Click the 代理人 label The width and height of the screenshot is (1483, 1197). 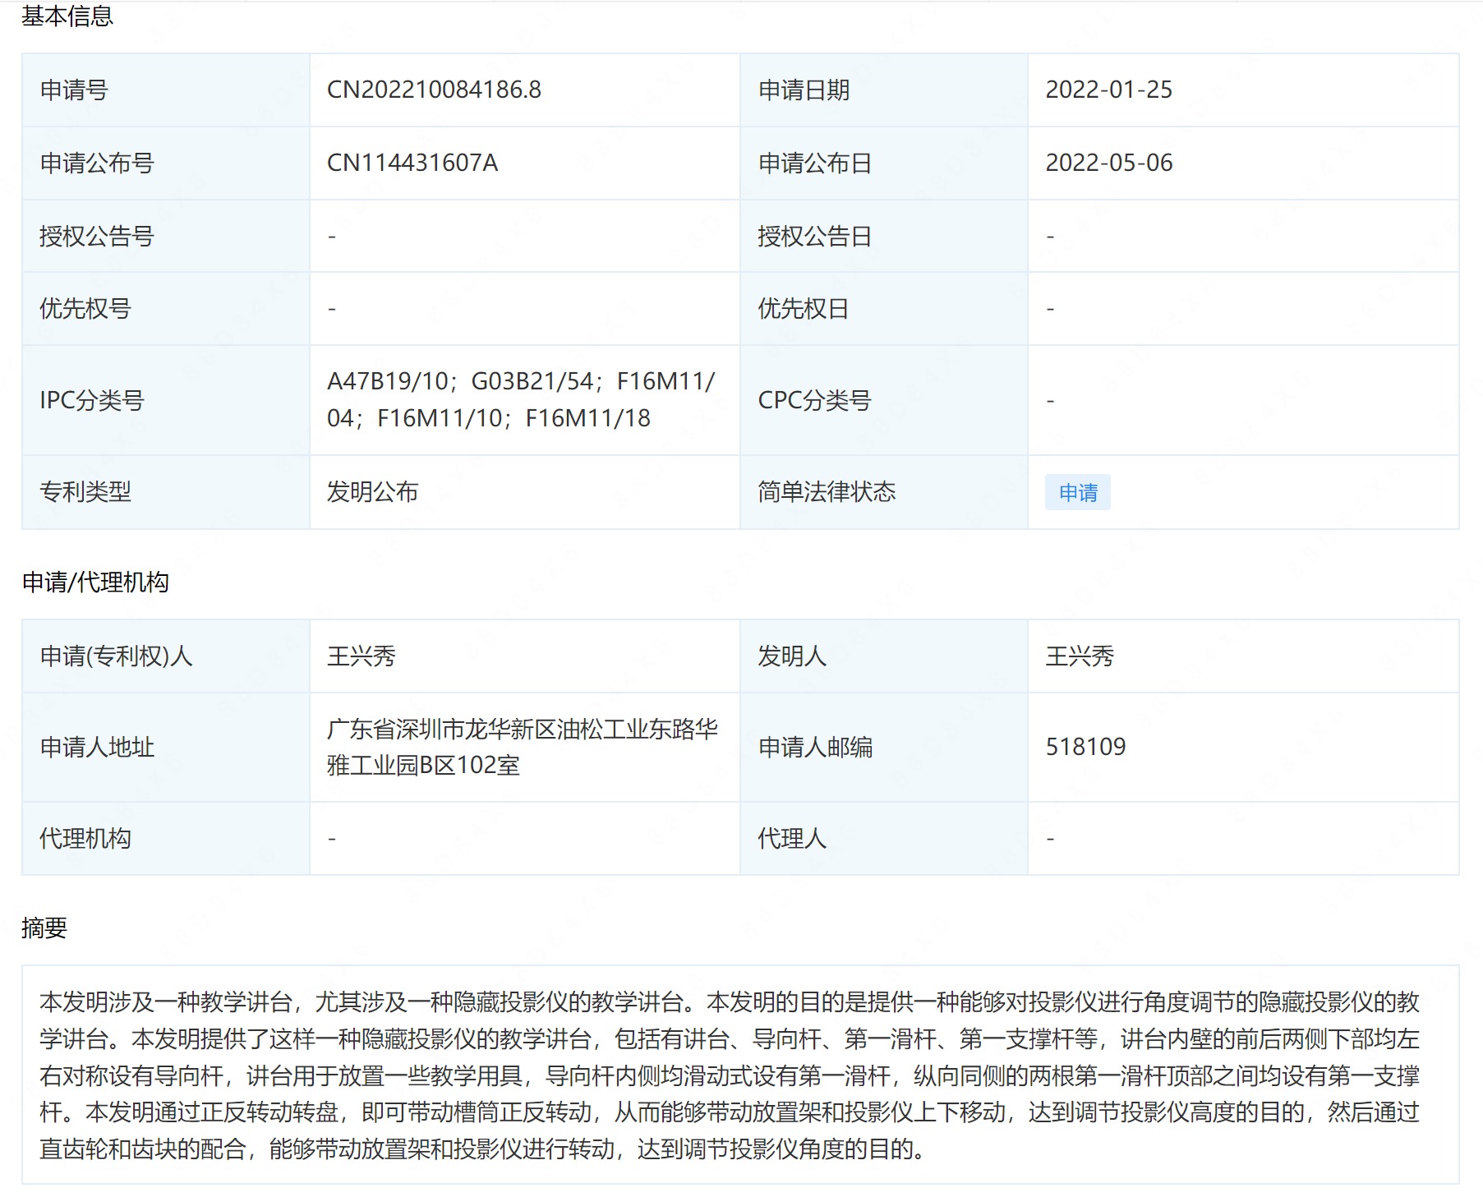coord(792,838)
